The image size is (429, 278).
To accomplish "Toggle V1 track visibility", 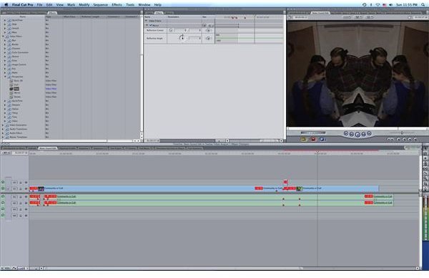I will pos(3,188).
